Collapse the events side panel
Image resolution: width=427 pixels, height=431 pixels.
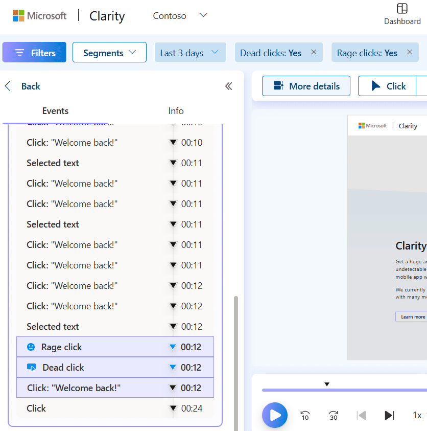228,86
